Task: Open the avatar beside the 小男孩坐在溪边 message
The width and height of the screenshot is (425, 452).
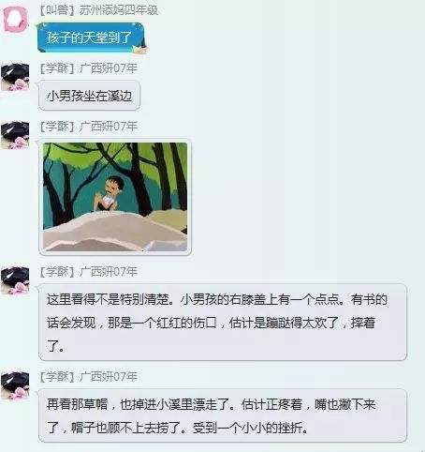Action: click(15, 77)
